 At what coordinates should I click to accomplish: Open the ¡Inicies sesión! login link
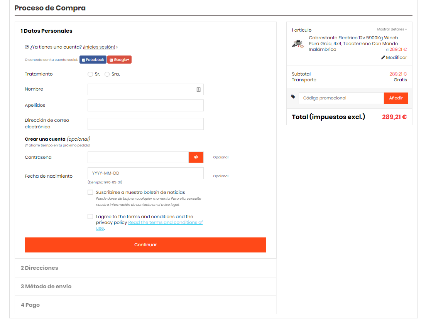(99, 47)
